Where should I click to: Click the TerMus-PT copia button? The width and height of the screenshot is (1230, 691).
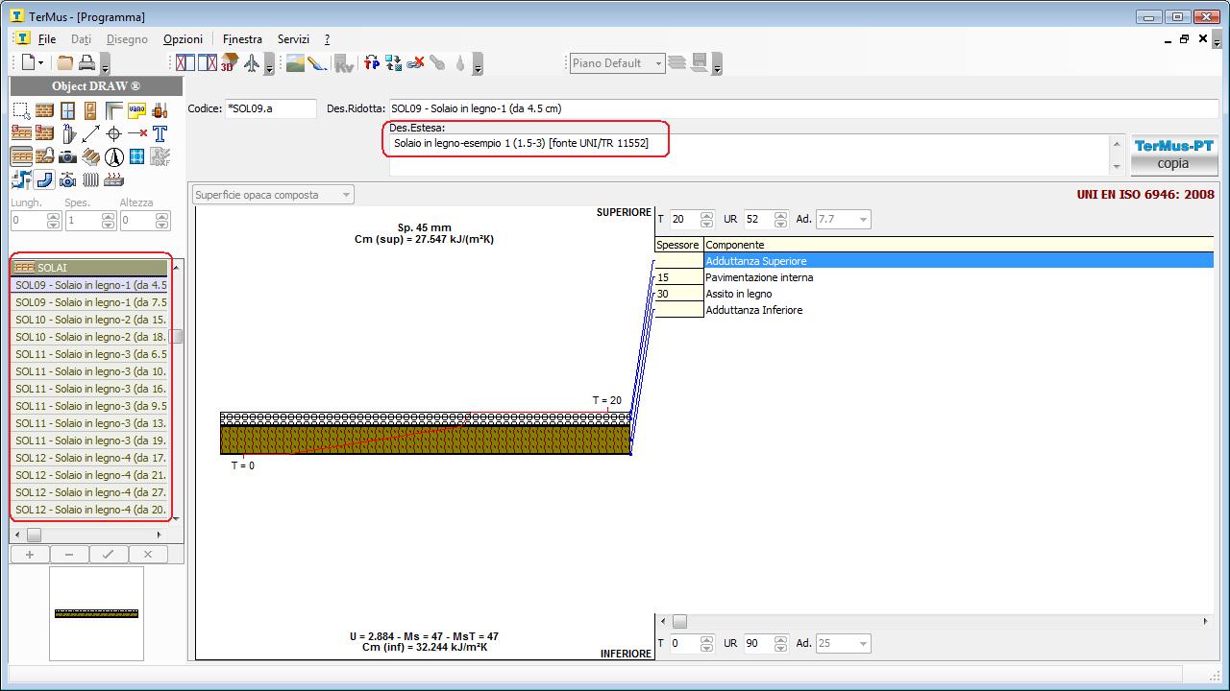click(1173, 155)
